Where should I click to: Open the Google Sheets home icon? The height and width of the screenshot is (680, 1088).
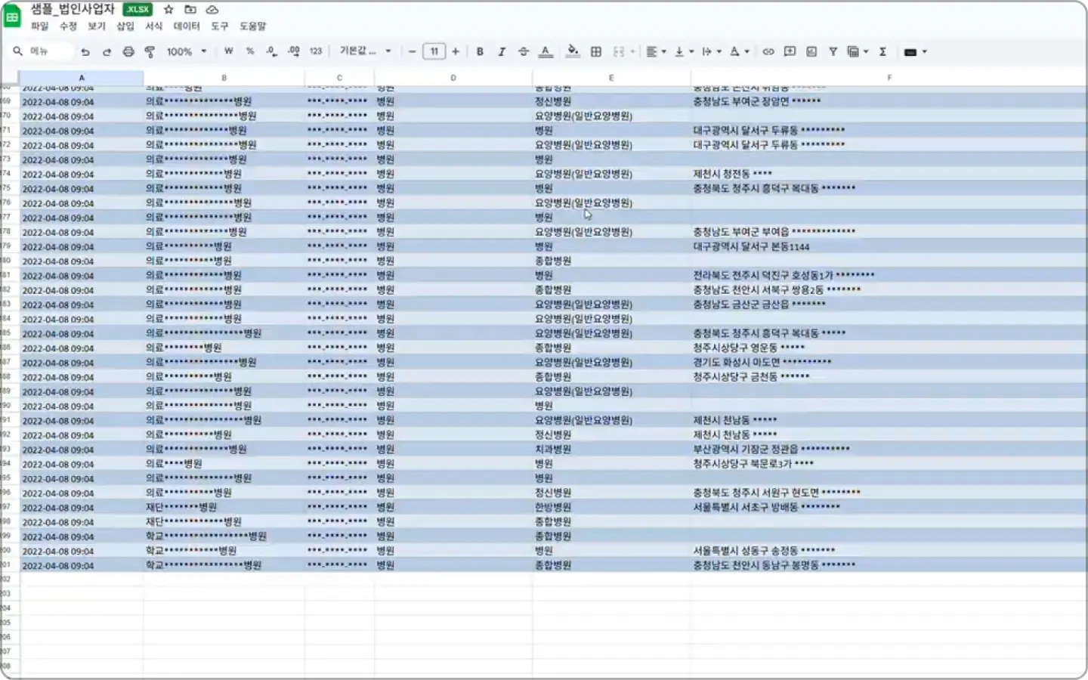tap(12, 17)
